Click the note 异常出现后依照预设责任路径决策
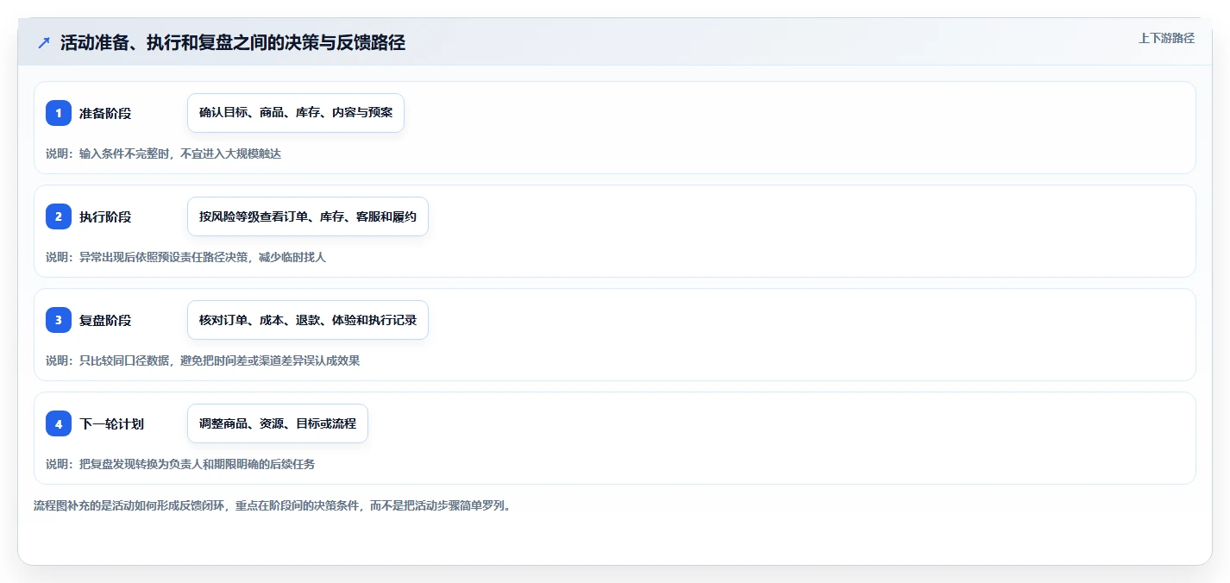 [163, 257]
